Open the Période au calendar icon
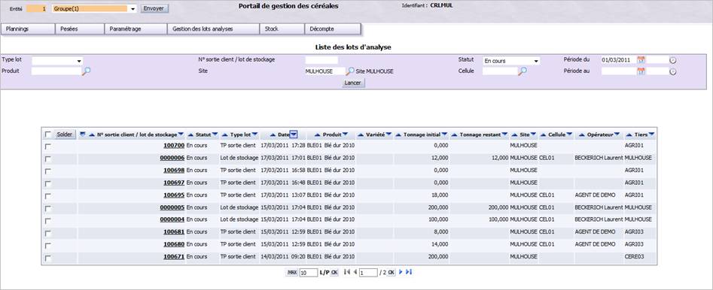This screenshot has width=713, height=290. [x=641, y=71]
